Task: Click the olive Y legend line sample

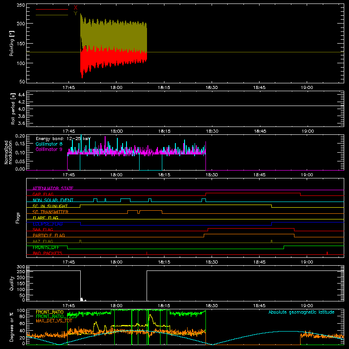Action: (x=52, y=15)
